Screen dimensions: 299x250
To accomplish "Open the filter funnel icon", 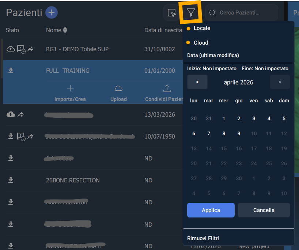I will click(190, 13).
